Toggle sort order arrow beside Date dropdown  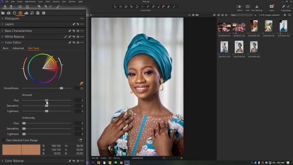pyautogui.click(x=255, y=15)
